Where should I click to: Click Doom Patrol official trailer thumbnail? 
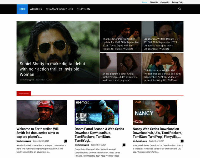click(x=97, y=112)
